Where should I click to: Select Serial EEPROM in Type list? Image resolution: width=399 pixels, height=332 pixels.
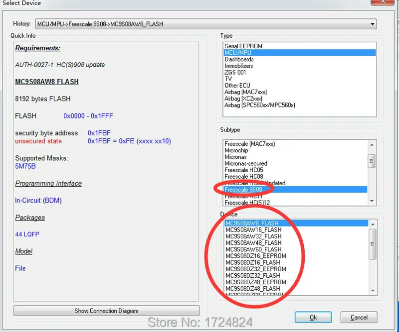(x=300, y=46)
